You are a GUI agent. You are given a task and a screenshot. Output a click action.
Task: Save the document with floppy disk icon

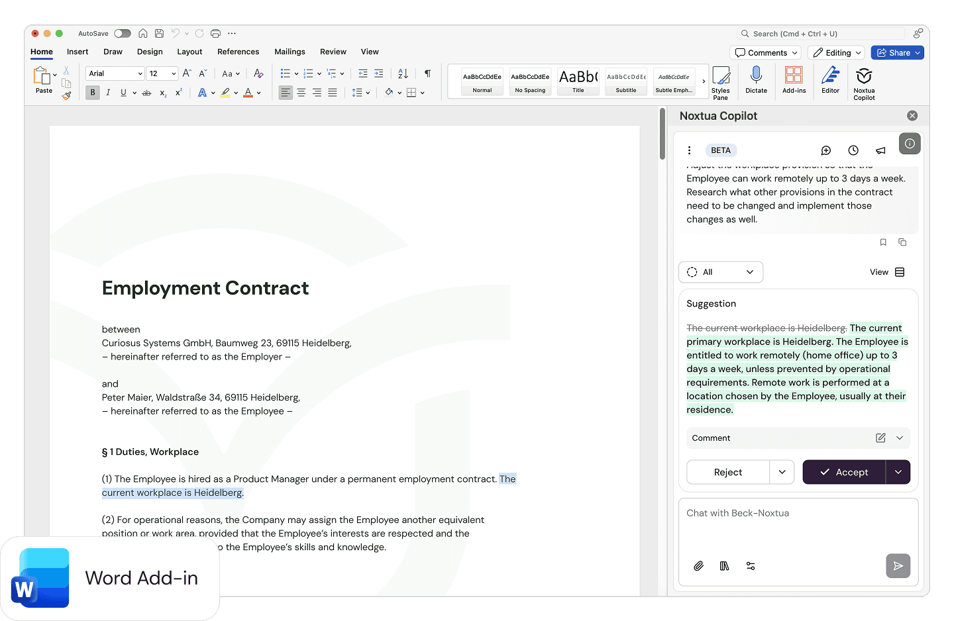point(159,33)
